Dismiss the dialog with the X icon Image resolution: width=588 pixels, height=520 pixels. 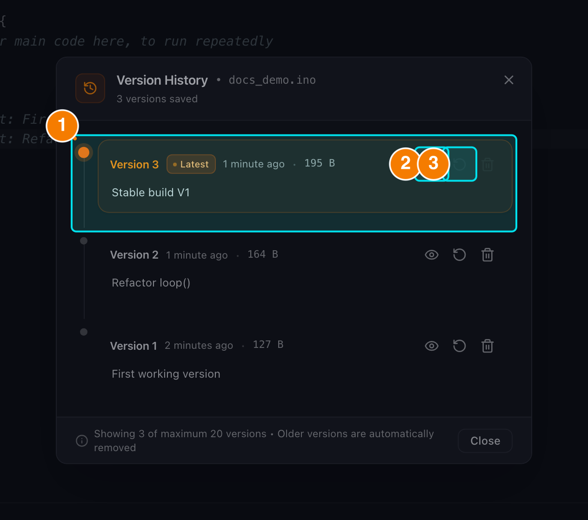coord(509,80)
